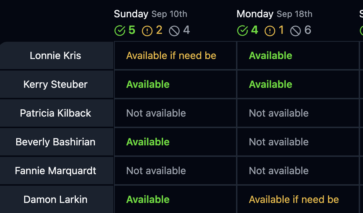The image size is (363, 213).
Task: Select the Lonnie Kris participant row
Action: (56, 56)
